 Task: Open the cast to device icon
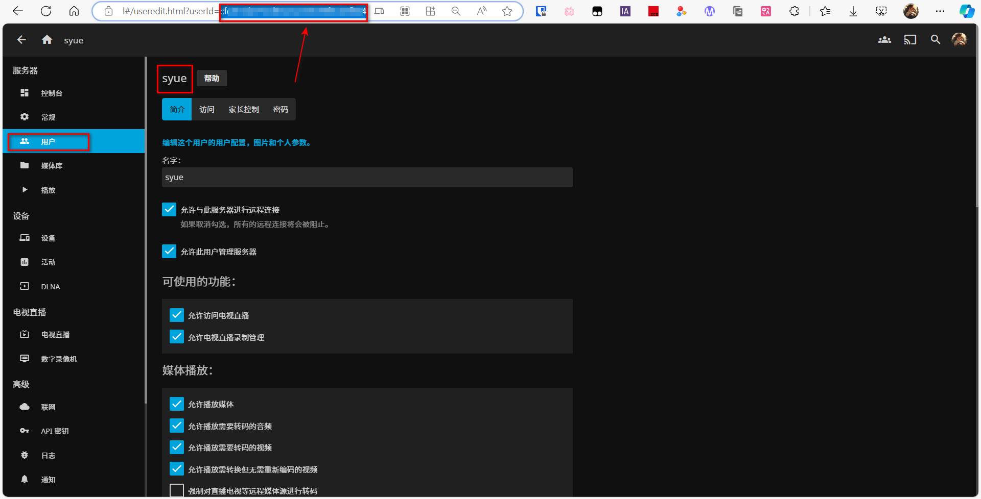coord(910,40)
